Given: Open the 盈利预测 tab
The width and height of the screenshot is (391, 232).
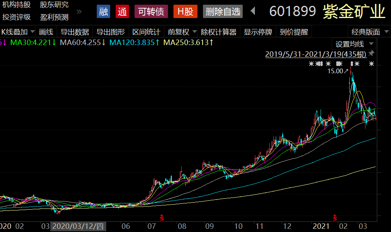Looking at the screenshot, I should pos(54,17).
